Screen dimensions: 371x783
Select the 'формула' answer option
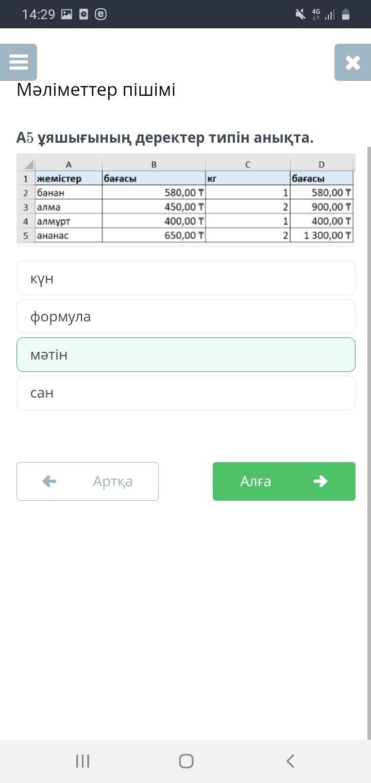(x=185, y=316)
